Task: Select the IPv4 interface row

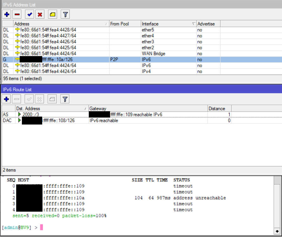Action: [142, 71]
